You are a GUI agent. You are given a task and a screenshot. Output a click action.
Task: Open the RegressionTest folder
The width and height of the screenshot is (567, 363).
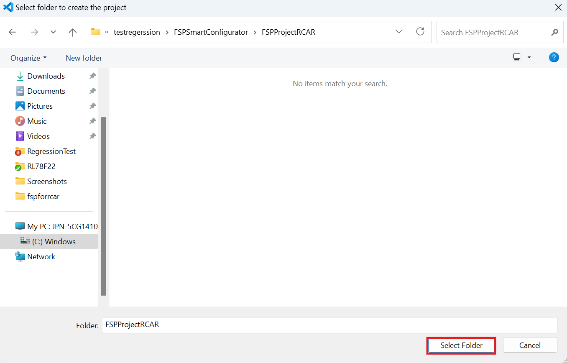pyautogui.click(x=51, y=151)
